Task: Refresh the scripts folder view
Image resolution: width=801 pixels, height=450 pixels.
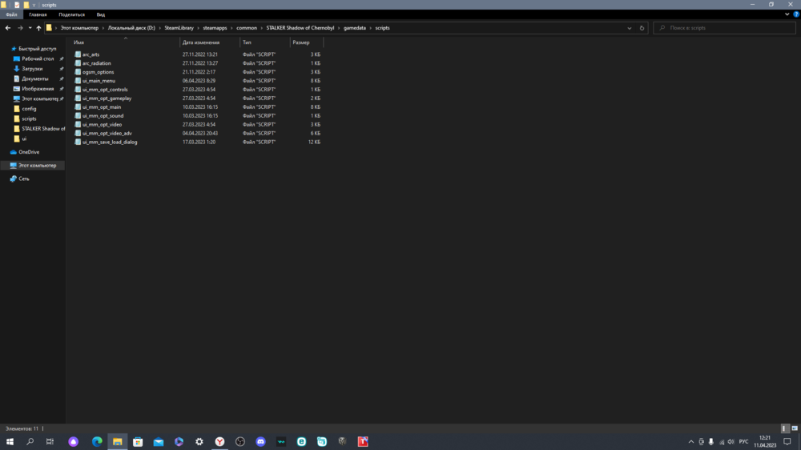Action: (642, 28)
